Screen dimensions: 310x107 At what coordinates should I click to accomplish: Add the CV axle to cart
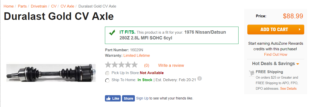click(276, 29)
